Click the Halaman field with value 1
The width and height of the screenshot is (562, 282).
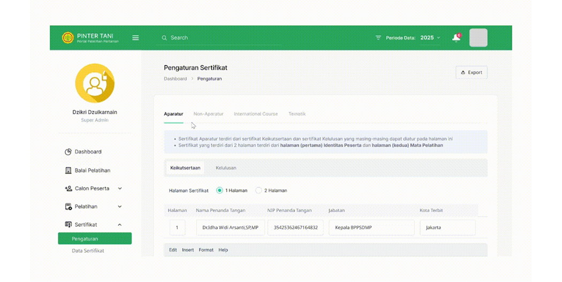(x=177, y=227)
